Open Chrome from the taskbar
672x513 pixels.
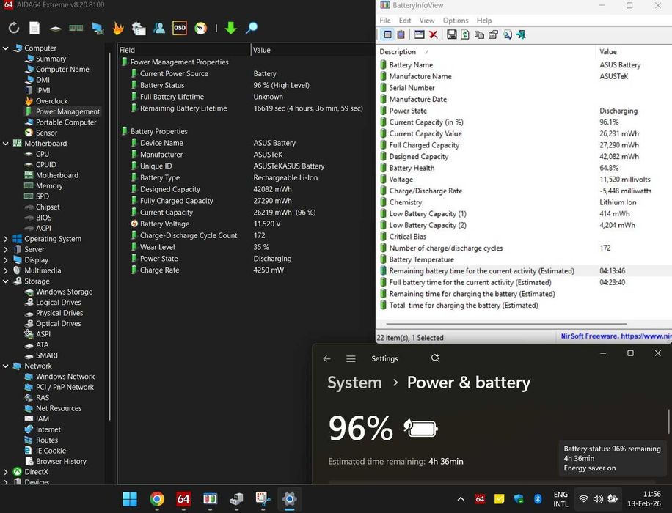coord(157,500)
